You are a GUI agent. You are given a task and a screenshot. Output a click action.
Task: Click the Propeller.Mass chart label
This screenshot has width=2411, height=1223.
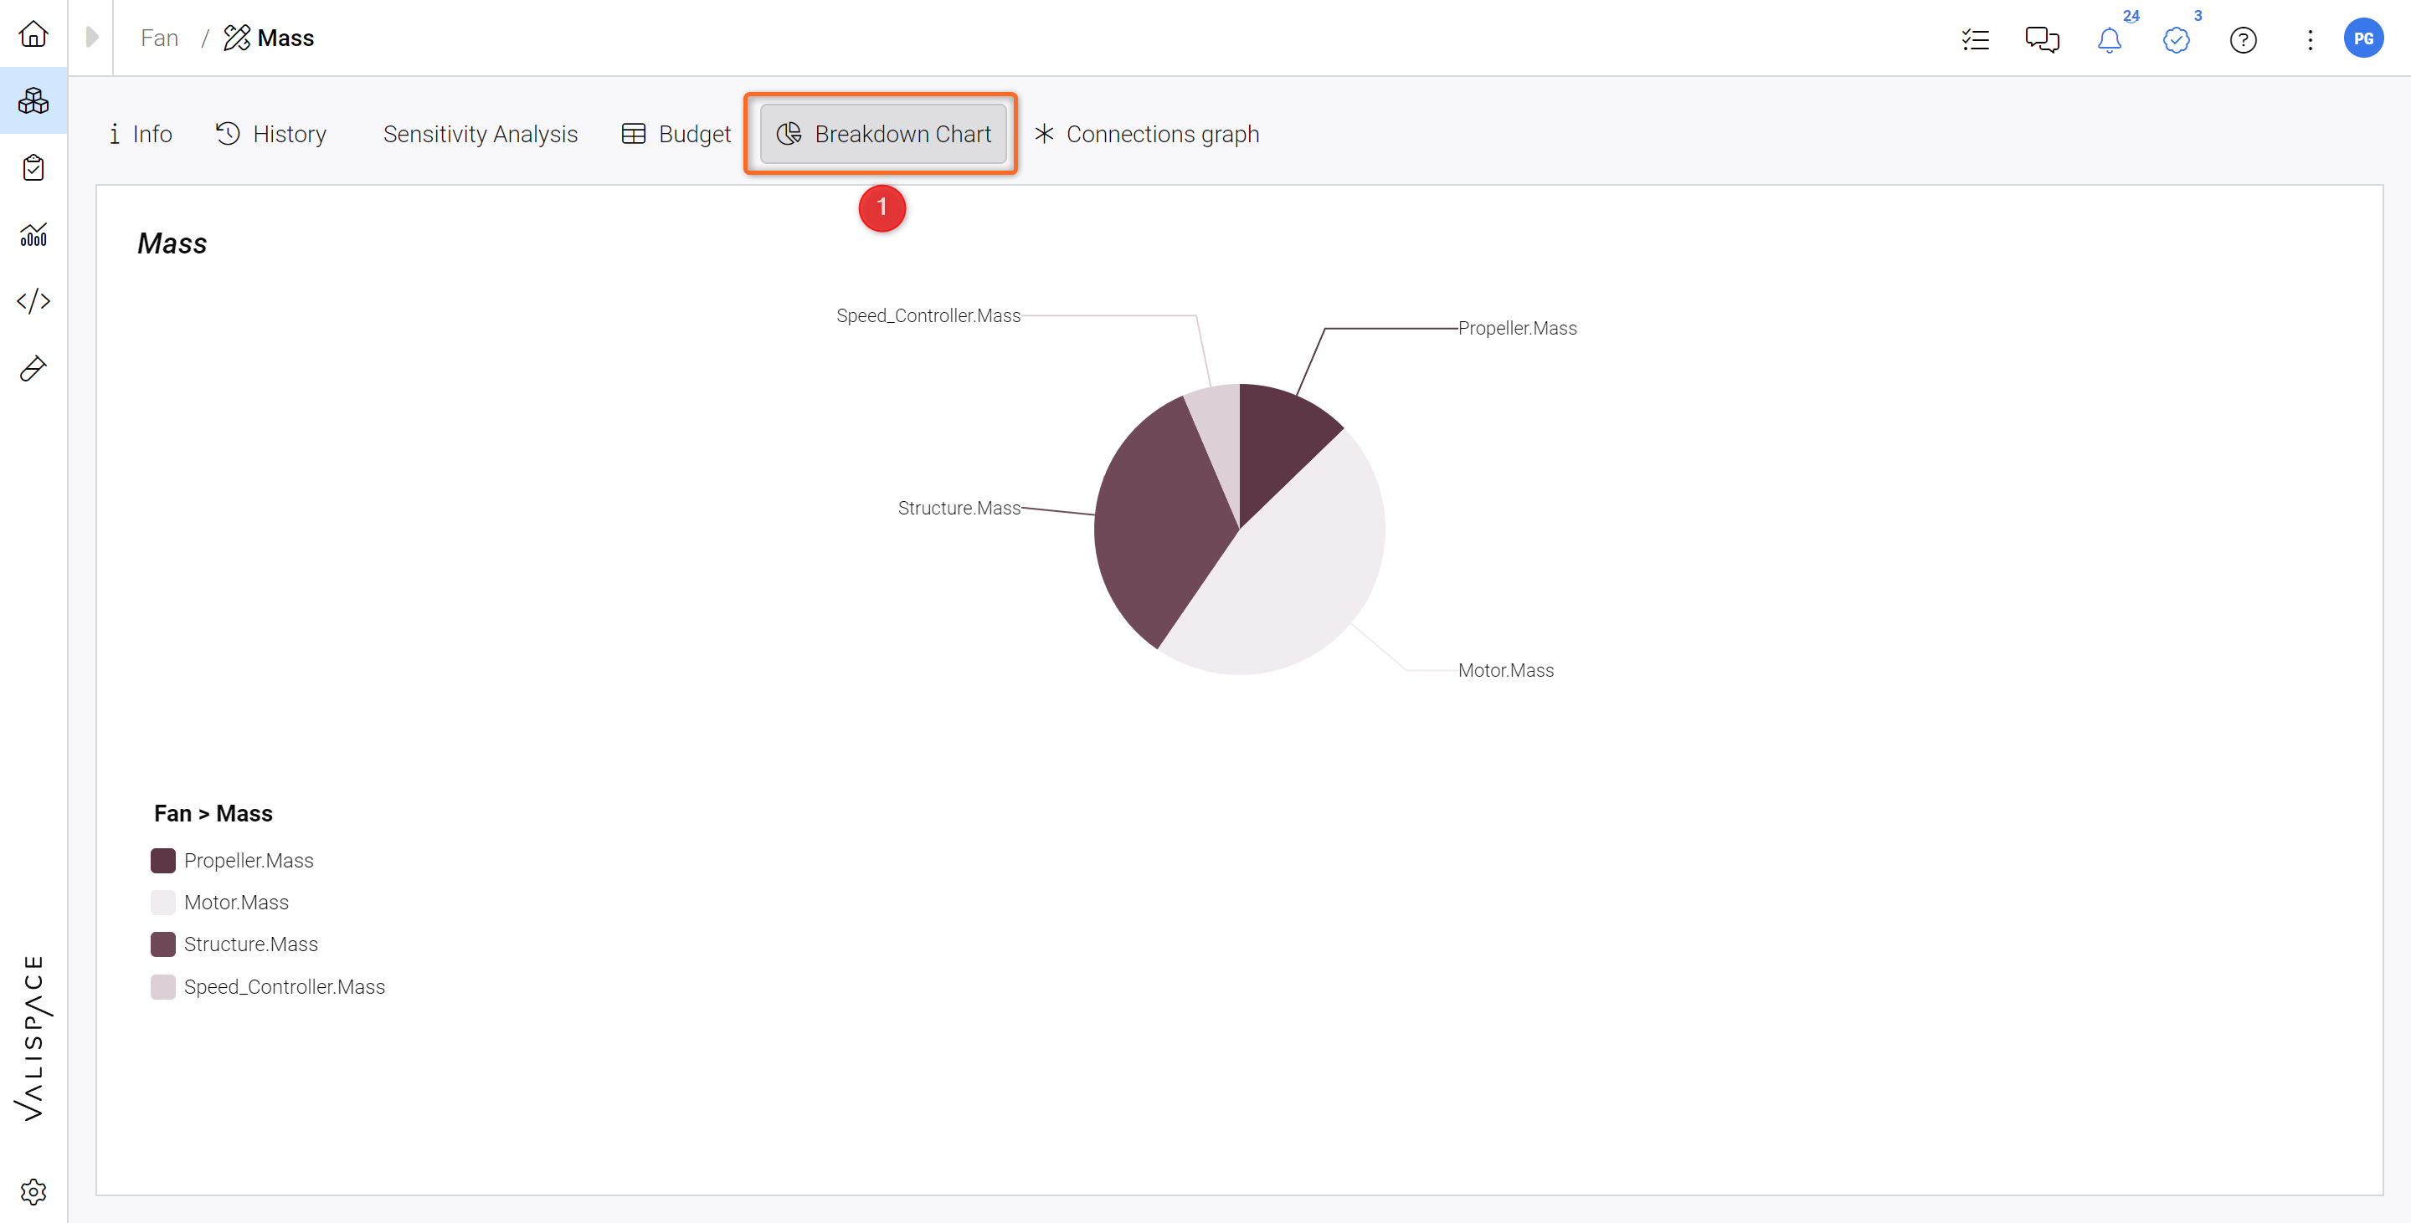pos(1517,328)
